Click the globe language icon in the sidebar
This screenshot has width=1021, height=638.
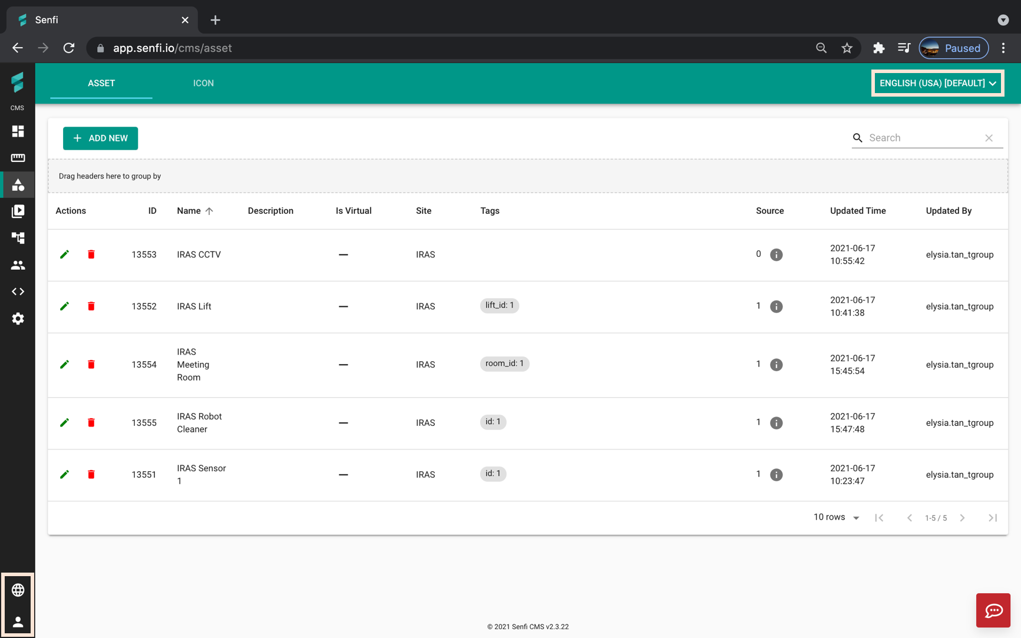click(x=18, y=590)
